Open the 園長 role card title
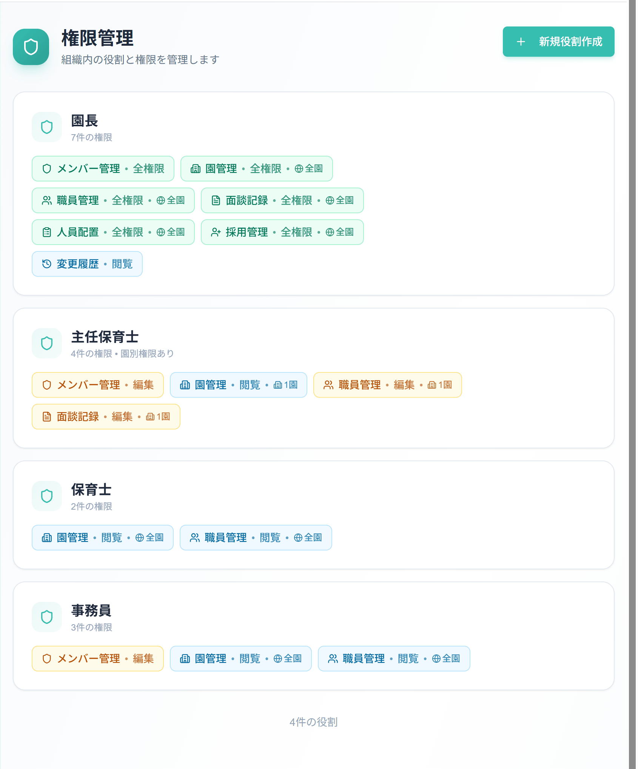Image resolution: width=638 pixels, height=769 pixels. (85, 121)
